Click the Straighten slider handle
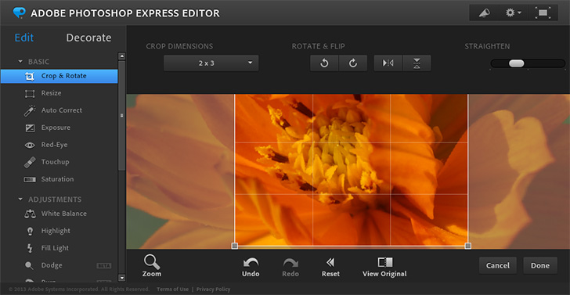Screen dimensions: 570x295 click(517, 63)
